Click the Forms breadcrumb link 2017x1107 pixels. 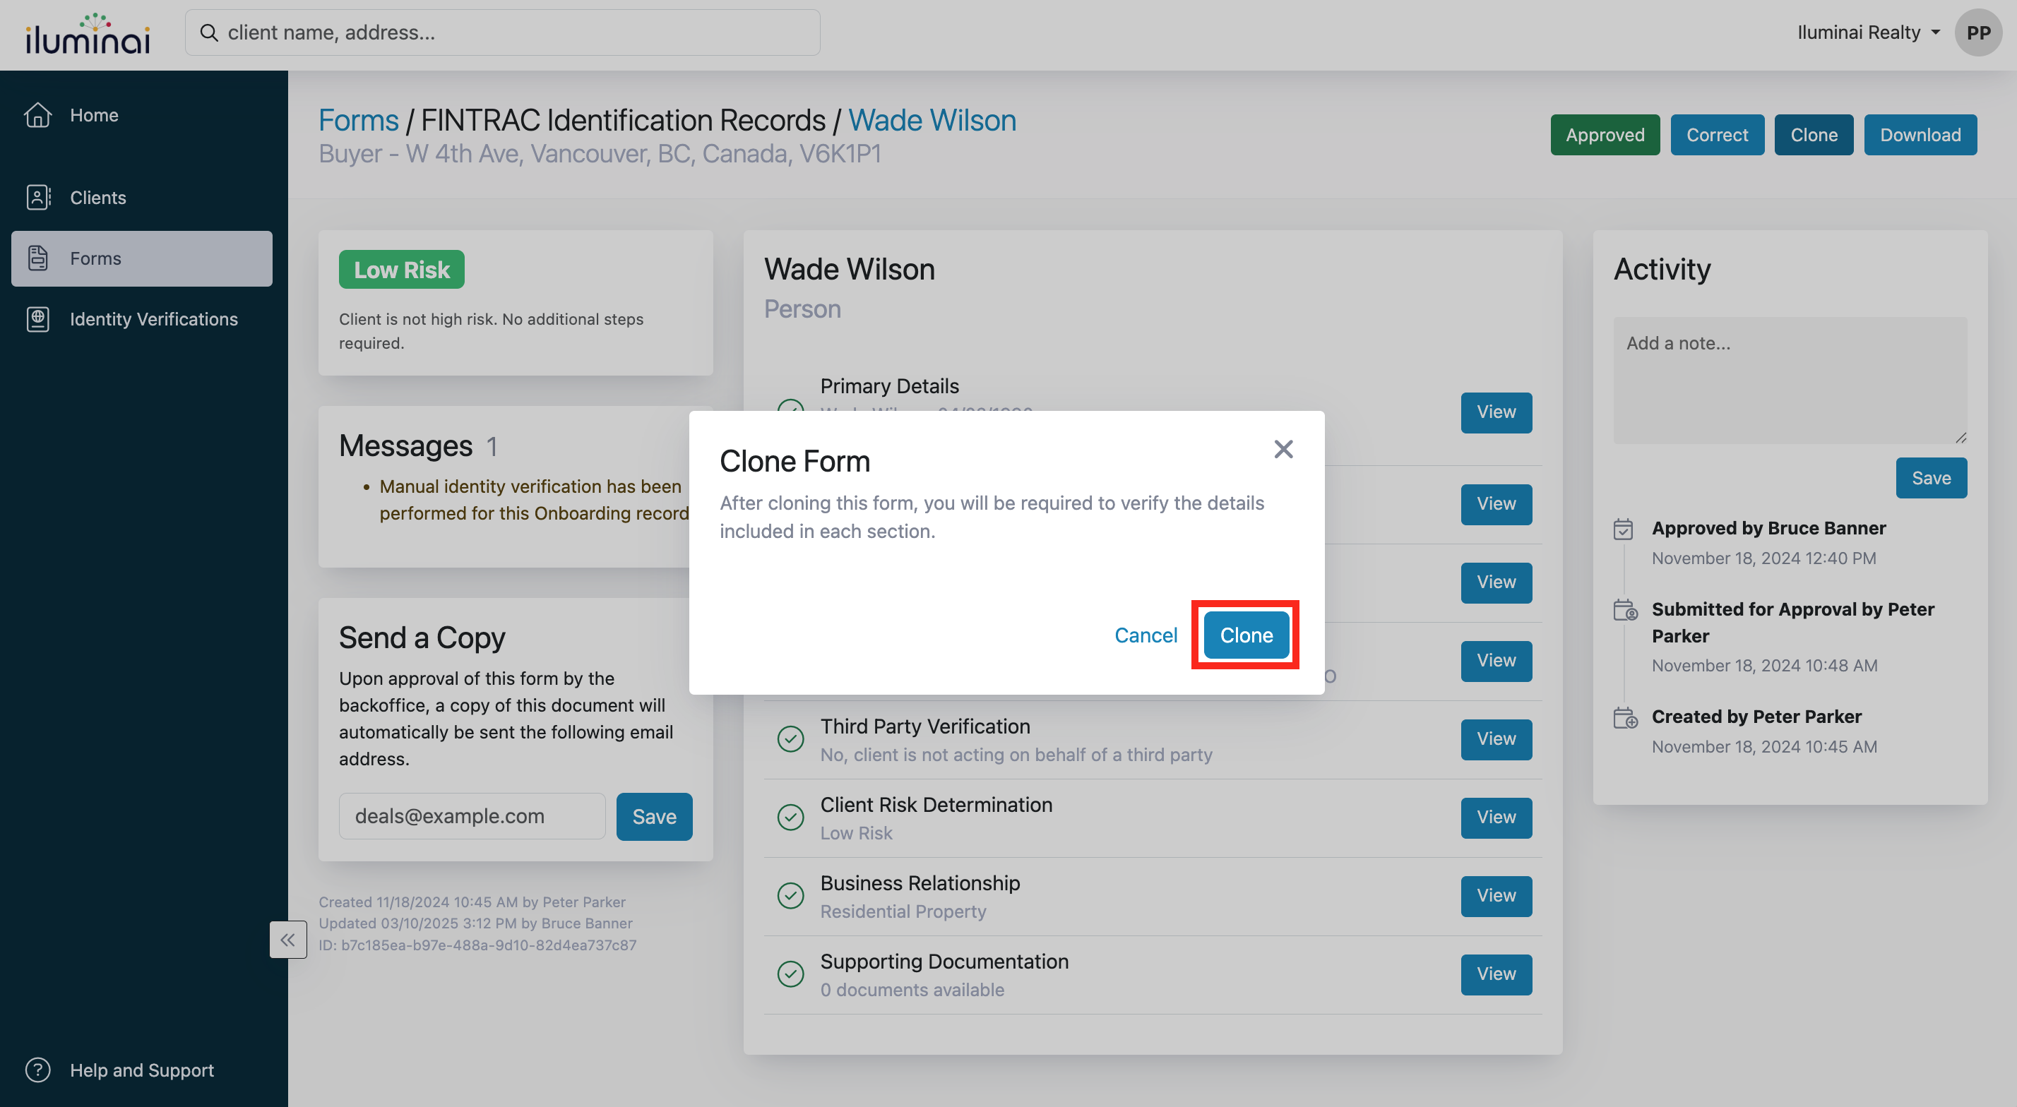click(359, 120)
